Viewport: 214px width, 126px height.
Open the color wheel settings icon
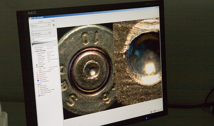(53, 21)
